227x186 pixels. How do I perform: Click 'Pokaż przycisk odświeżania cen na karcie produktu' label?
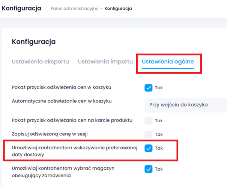72,120
